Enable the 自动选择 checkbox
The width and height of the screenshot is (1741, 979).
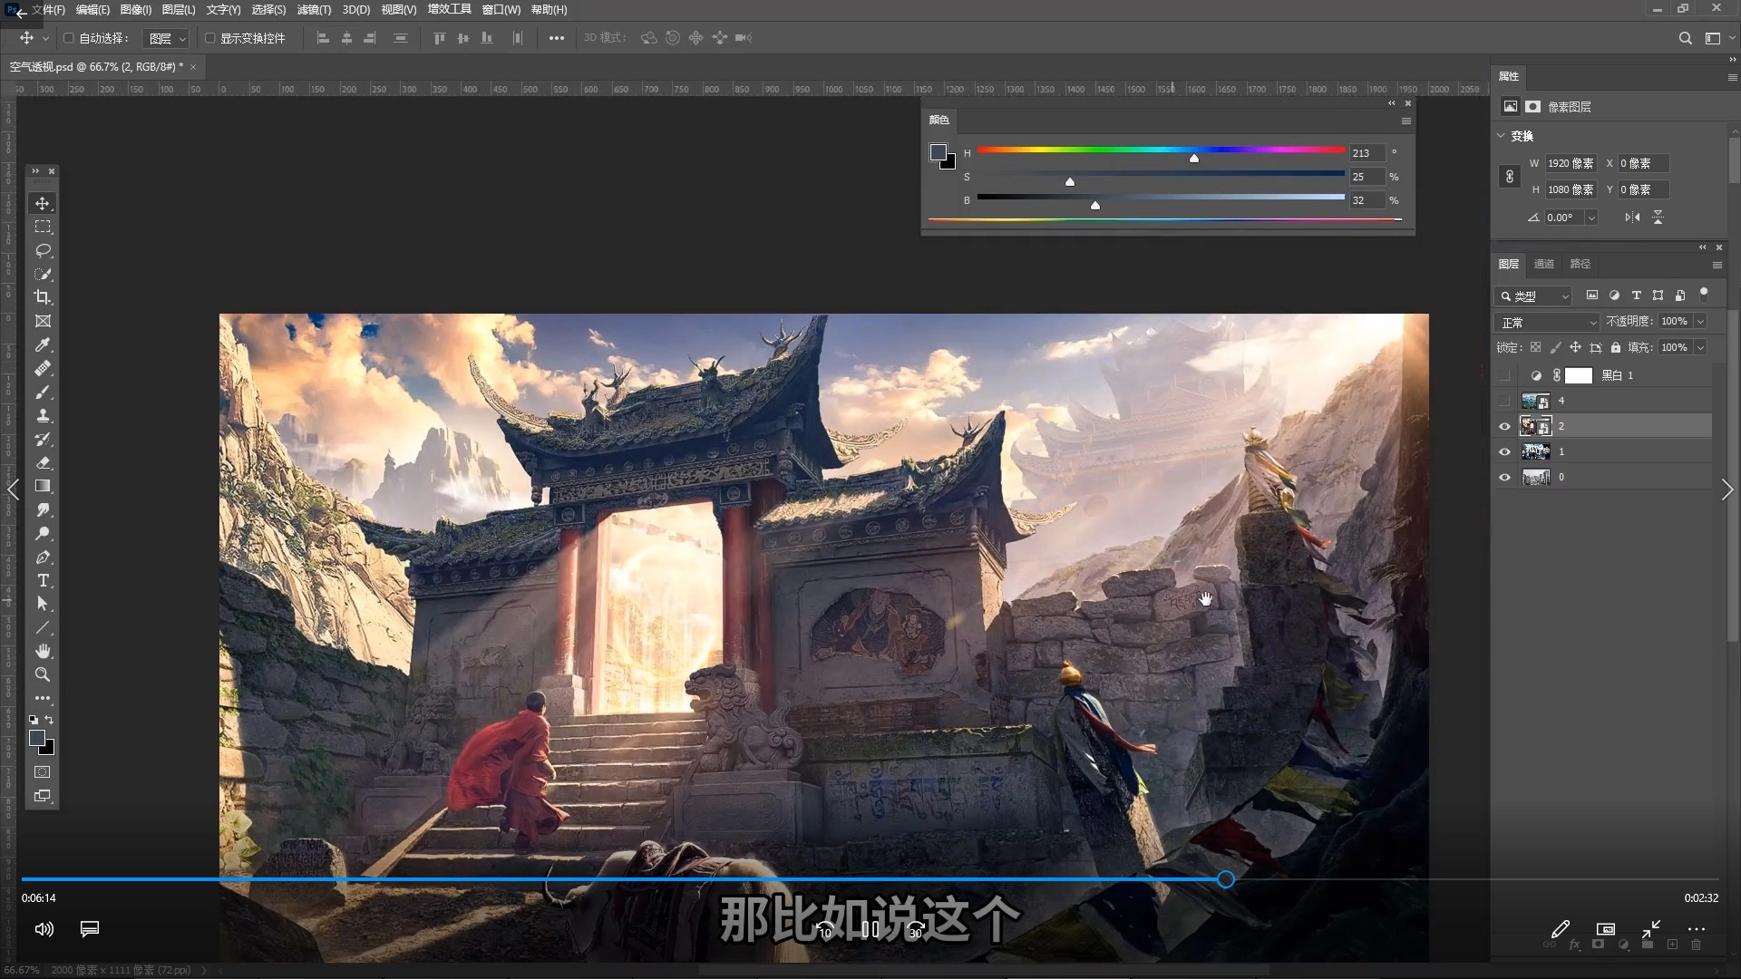69,38
